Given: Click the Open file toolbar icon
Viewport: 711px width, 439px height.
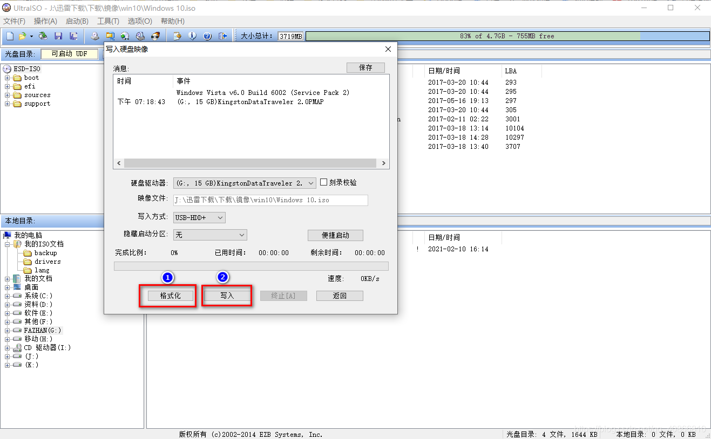Looking at the screenshot, I should 23,36.
